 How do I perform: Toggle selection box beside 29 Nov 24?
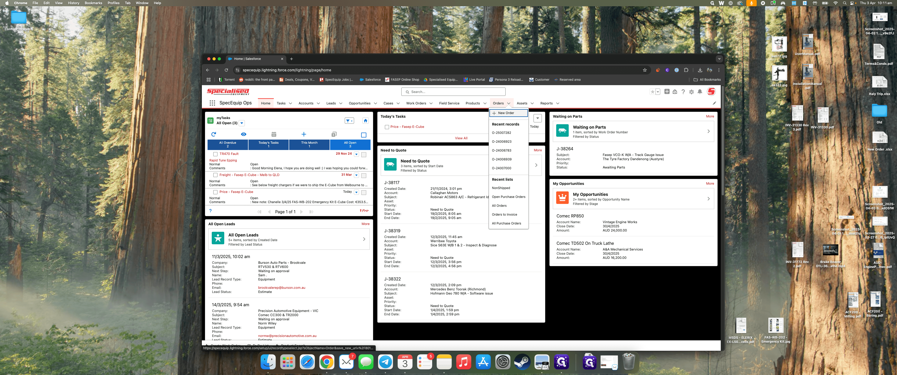pyautogui.click(x=363, y=154)
